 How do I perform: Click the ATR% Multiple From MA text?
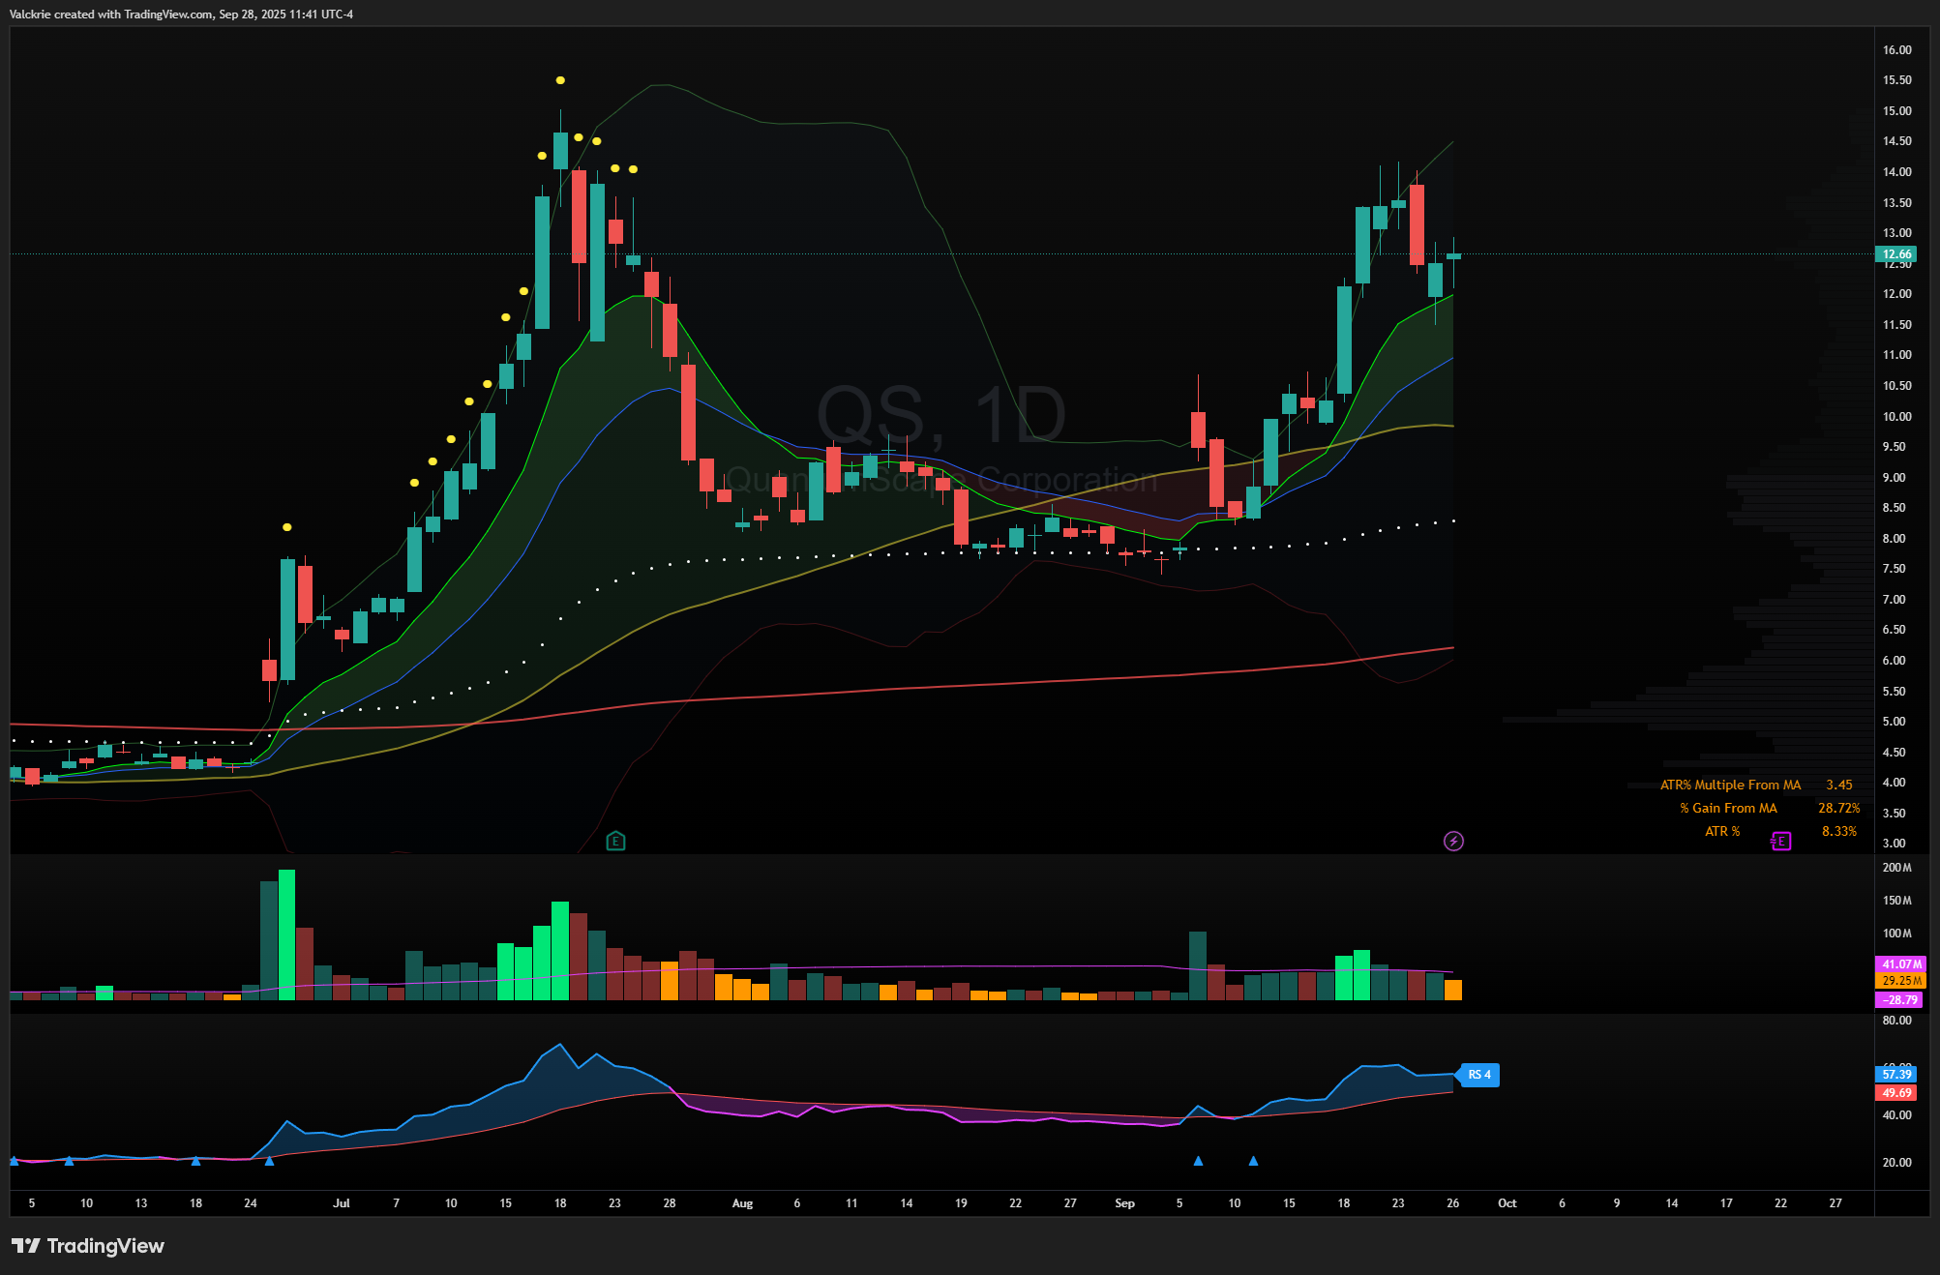click(1730, 785)
